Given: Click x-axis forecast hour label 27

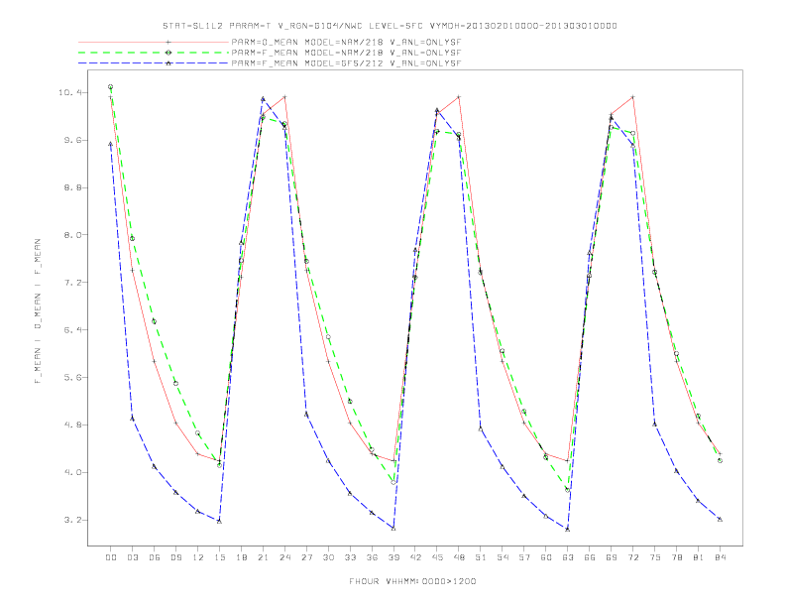Looking at the screenshot, I should [306, 557].
